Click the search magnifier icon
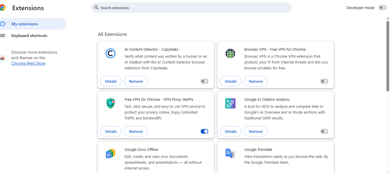390x173 pixels. click(x=97, y=8)
